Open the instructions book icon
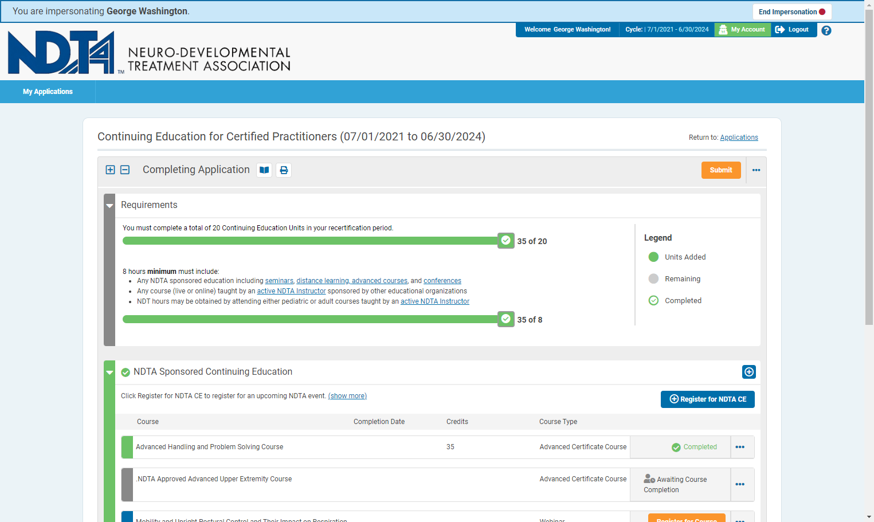 click(x=264, y=170)
